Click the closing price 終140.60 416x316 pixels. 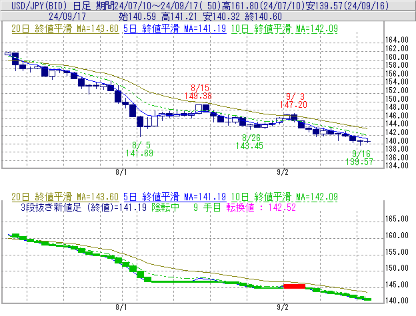(263, 17)
